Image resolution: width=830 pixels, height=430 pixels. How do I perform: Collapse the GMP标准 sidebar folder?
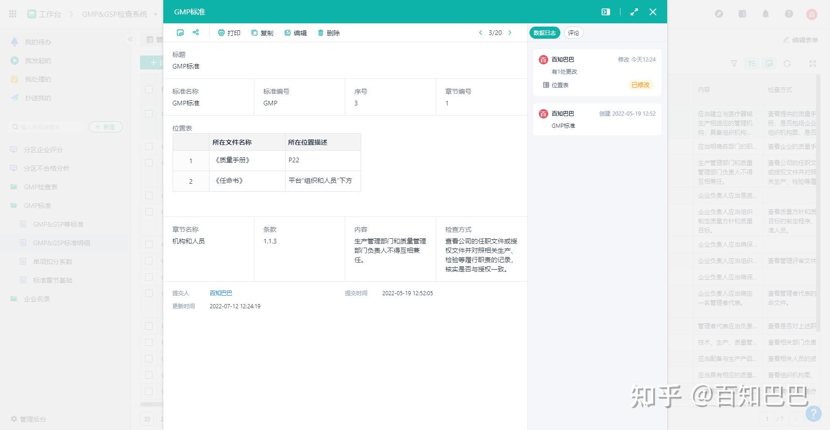point(36,205)
